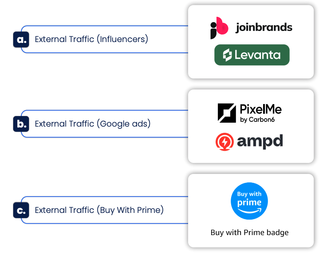Click the 'by Carbon6' subtitle text
Image resolution: width=323 pixels, height=255 pixels.
(x=257, y=120)
